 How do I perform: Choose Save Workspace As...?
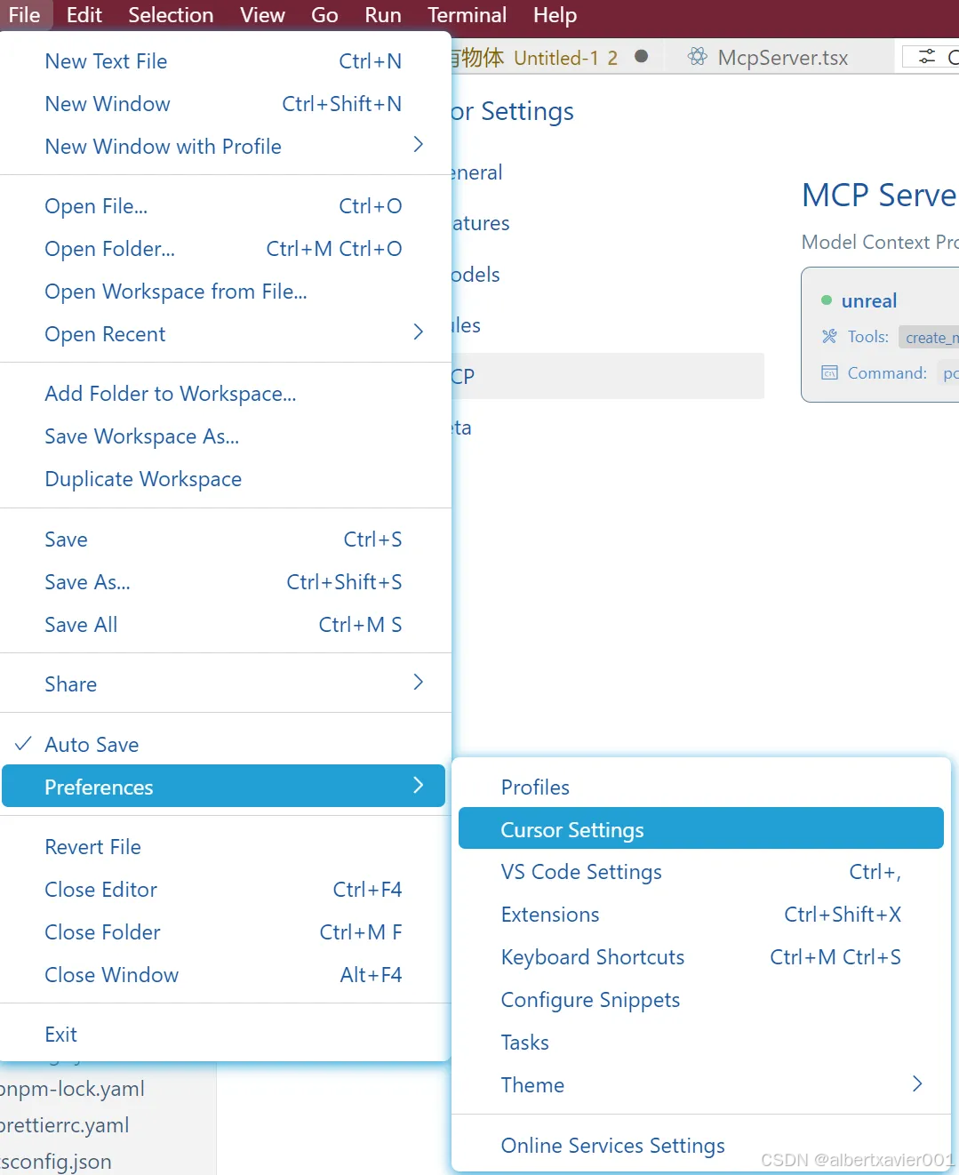click(x=223, y=436)
